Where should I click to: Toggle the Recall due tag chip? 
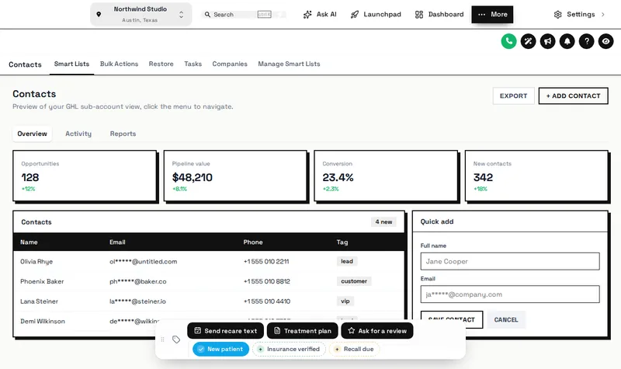pos(354,349)
